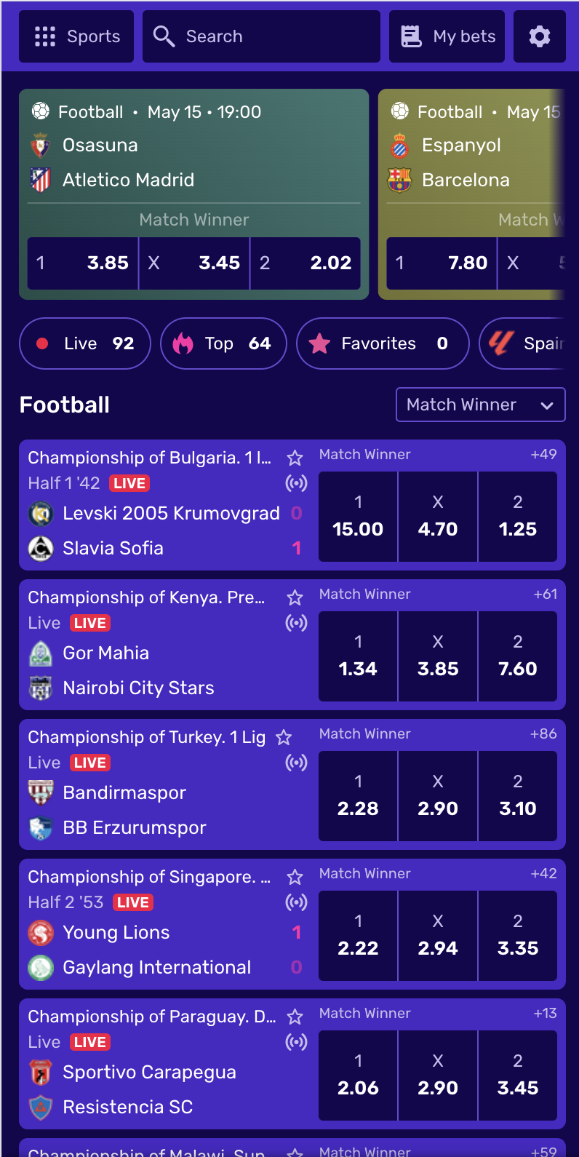Favorite the Championship of Turkey match star
Viewport: 579px width, 1157px height.
pos(284,737)
